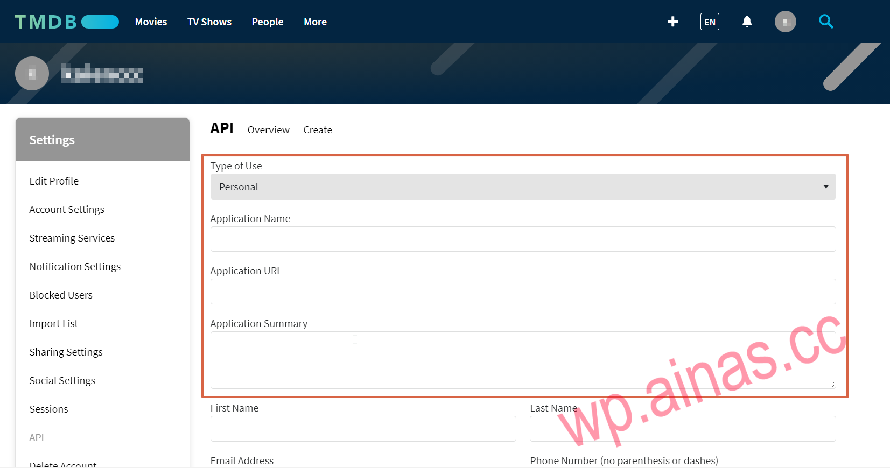Focus the Last Name field
The width and height of the screenshot is (890, 468).
point(683,429)
